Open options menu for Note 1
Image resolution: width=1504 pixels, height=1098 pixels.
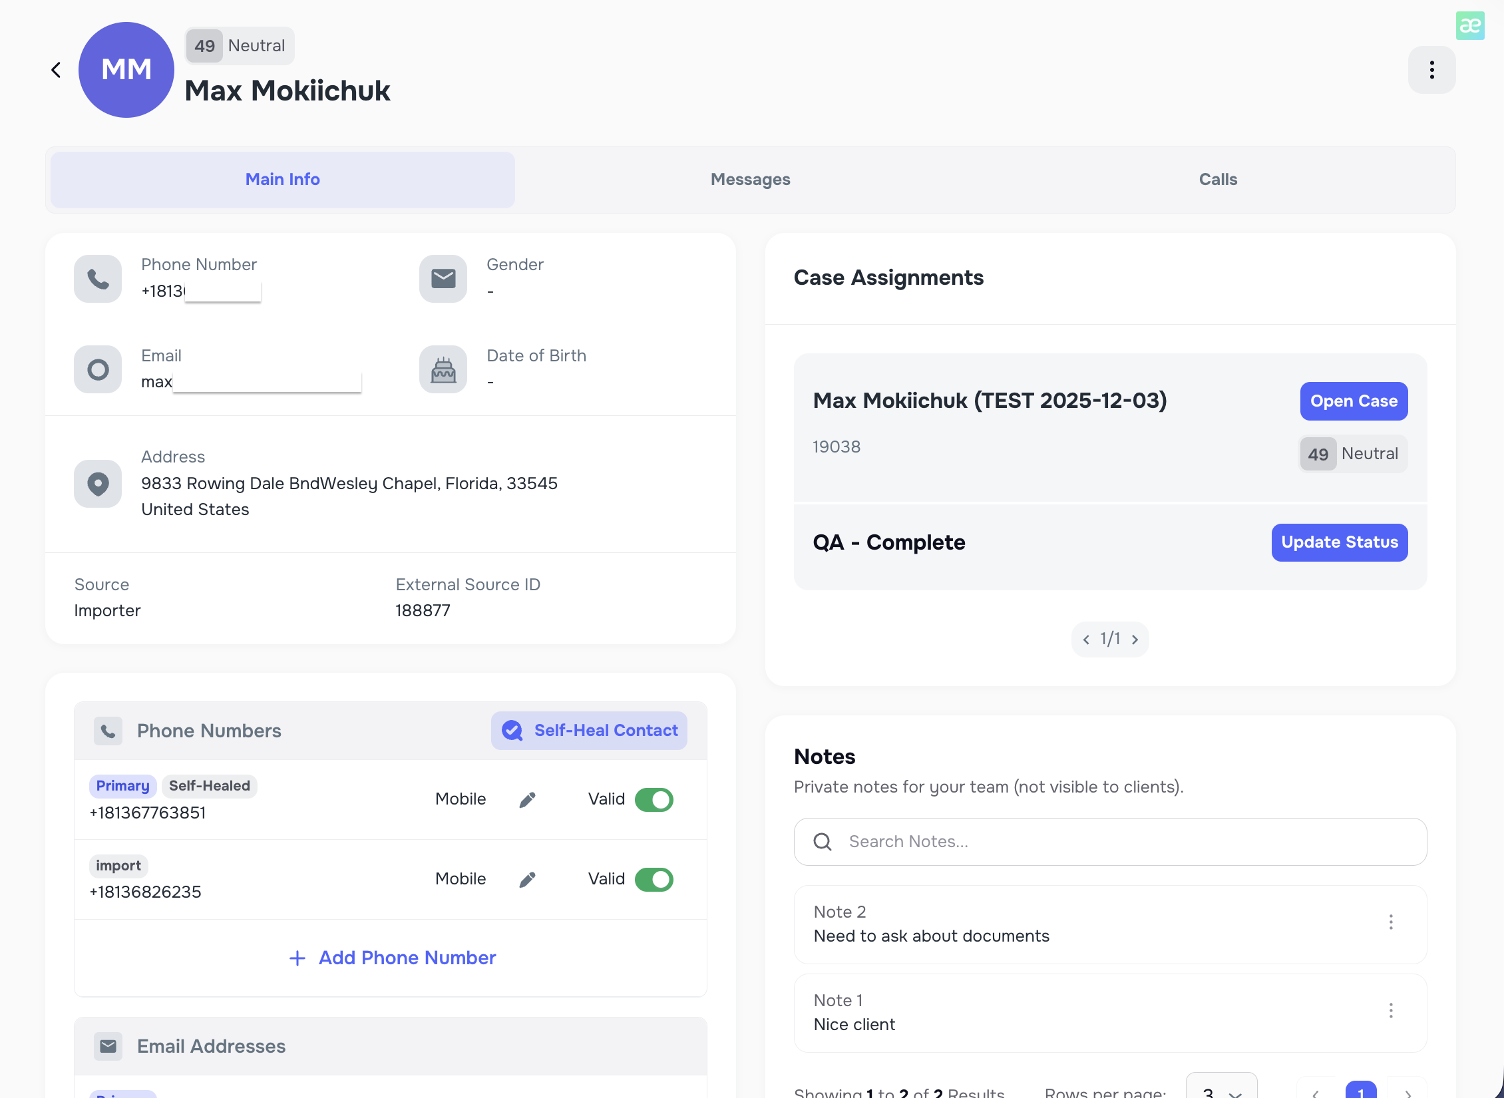coord(1390,1011)
